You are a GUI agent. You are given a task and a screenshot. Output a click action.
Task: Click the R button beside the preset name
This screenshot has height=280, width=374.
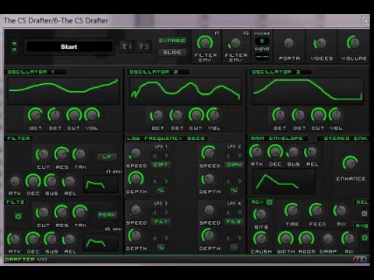(14, 50)
